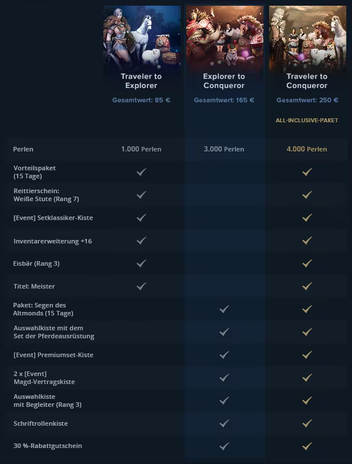This screenshot has width=352, height=464.
Task: Click Vorteilspaket checkmark under Traveler to Explorer
Action: 142,172
